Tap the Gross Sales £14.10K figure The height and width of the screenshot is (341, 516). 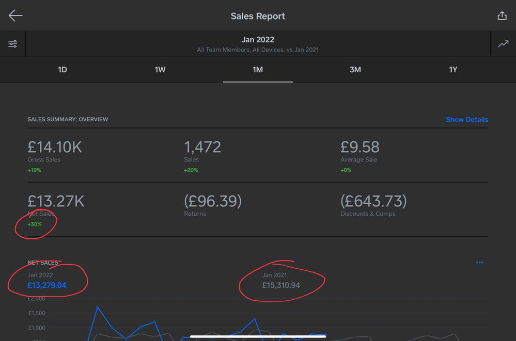click(x=55, y=148)
